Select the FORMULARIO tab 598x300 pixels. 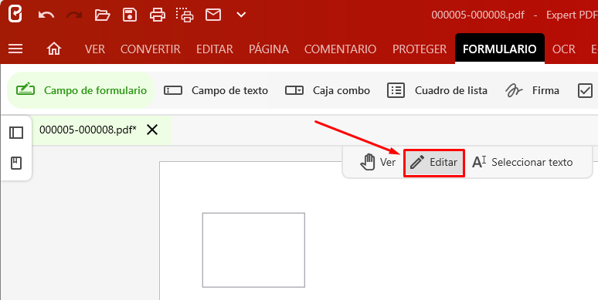pyautogui.click(x=500, y=49)
